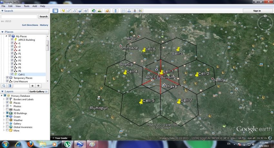Open the View menu
This screenshot has height=148, width=274.
pyautogui.click(x=18, y=6)
